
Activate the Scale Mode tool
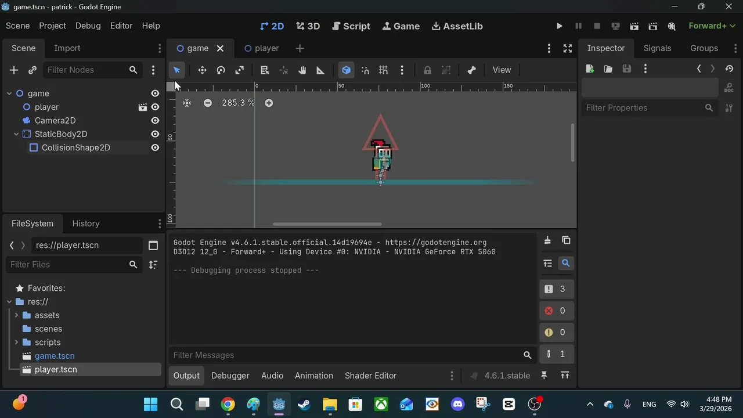(239, 70)
